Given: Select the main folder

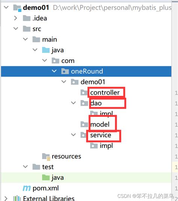Looking at the screenshot, I should 50,39.
